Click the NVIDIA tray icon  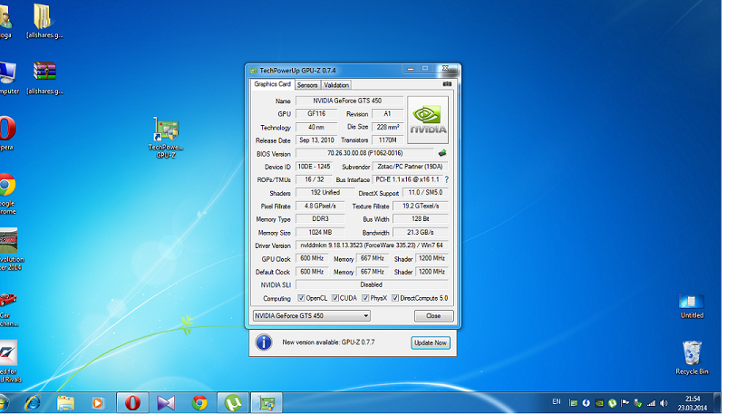599,403
